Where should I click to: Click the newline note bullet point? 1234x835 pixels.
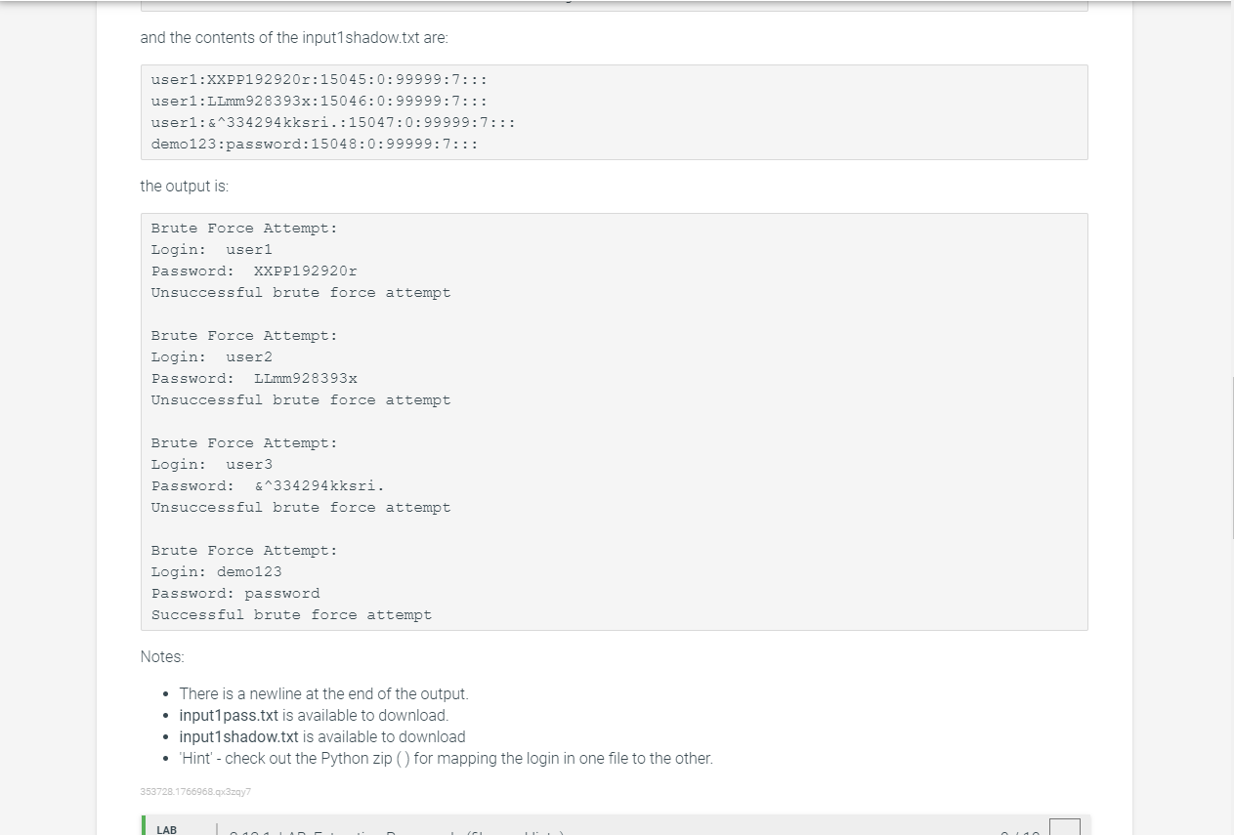tap(323, 693)
